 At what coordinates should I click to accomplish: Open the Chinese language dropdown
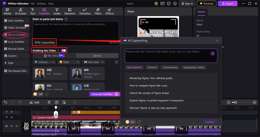click(45, 62)
